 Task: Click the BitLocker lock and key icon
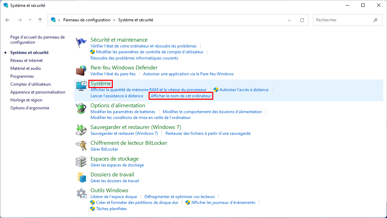tap(81, 146)
